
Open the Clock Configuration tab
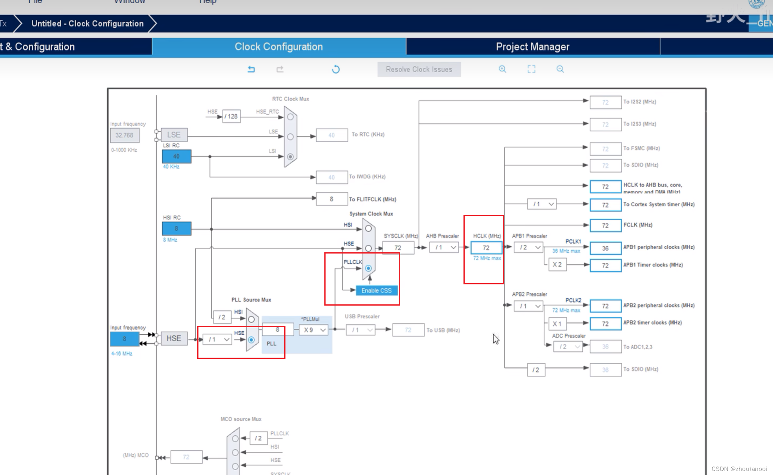279,47
